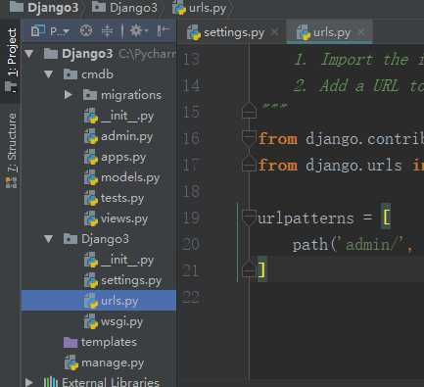Screen dimensions: 424x387
Task: Fold the docstring at line 15 marker
Action: click(249, 111)
